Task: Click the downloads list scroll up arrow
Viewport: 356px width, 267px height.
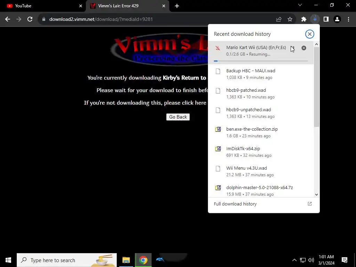Action: pyautogui.click(x=316, y=44)
